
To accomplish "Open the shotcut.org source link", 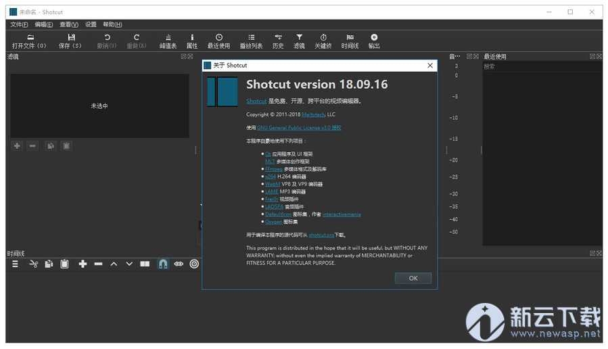I will (321, 235).
